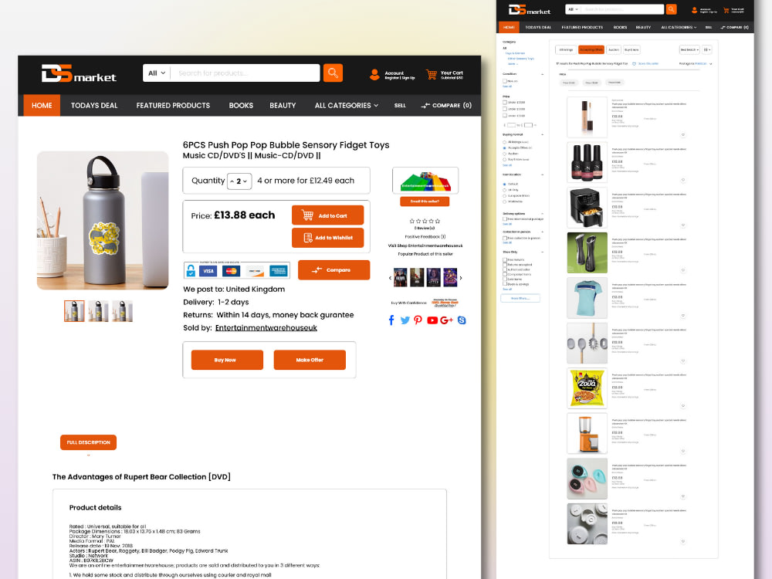Click the Add to Wishlist button
Screen dimensions: 772x579
pos(328,238)
